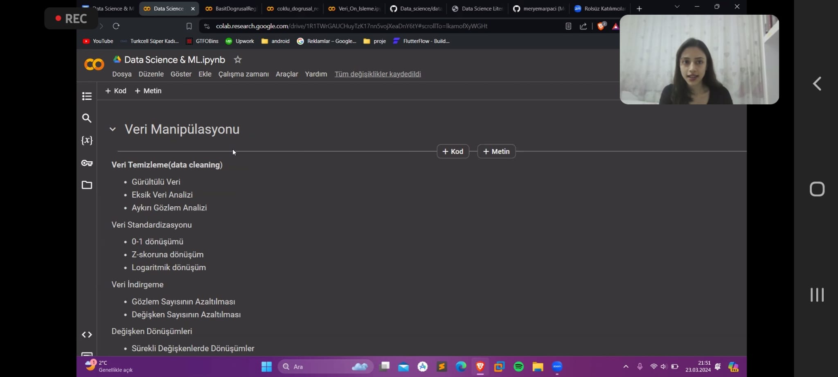The height and width of the screenshot is (377, 838).
Task: Star the Data Science & ML notebook
Action: point(238,60)
